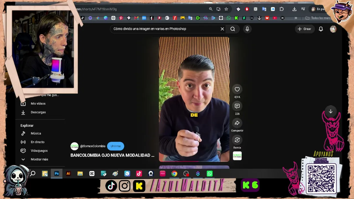Open the Remix option for this short
Image resolution: width=354 pixels, height=199 pixels.
[x=237, y=140]
